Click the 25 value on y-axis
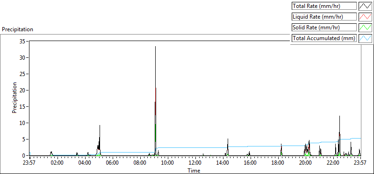Viewport: 374px width, 174px height. coord(22,74)
